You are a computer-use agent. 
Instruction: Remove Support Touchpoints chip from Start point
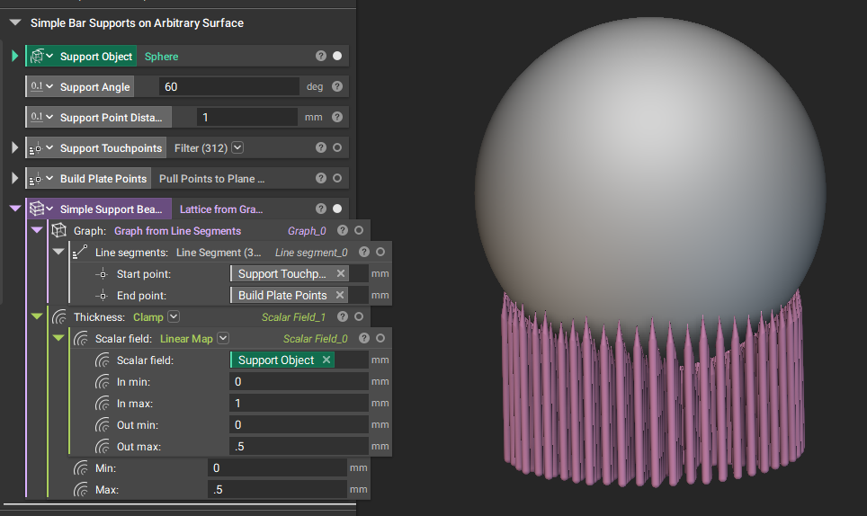coord(341,273)
